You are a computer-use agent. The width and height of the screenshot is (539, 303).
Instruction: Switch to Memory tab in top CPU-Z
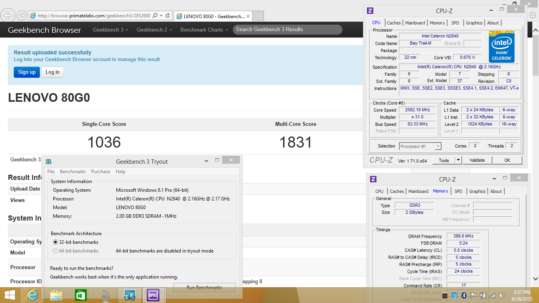tap(437, 23)
